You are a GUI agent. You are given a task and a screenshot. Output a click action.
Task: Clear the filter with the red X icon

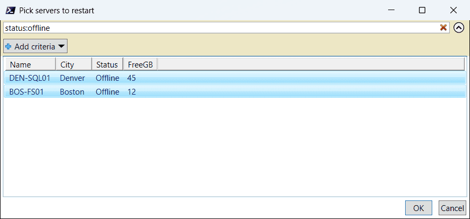tap(443, 28)
